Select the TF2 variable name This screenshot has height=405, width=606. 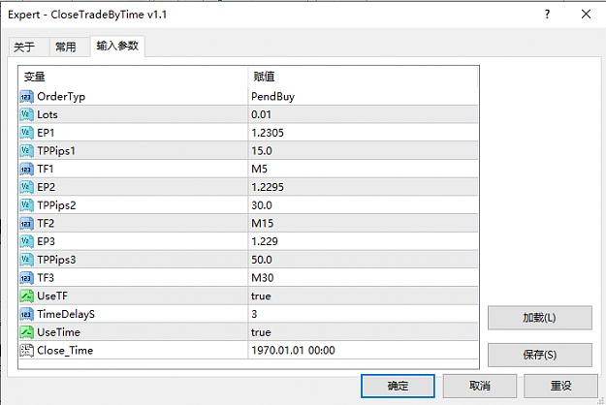[46, 224]
